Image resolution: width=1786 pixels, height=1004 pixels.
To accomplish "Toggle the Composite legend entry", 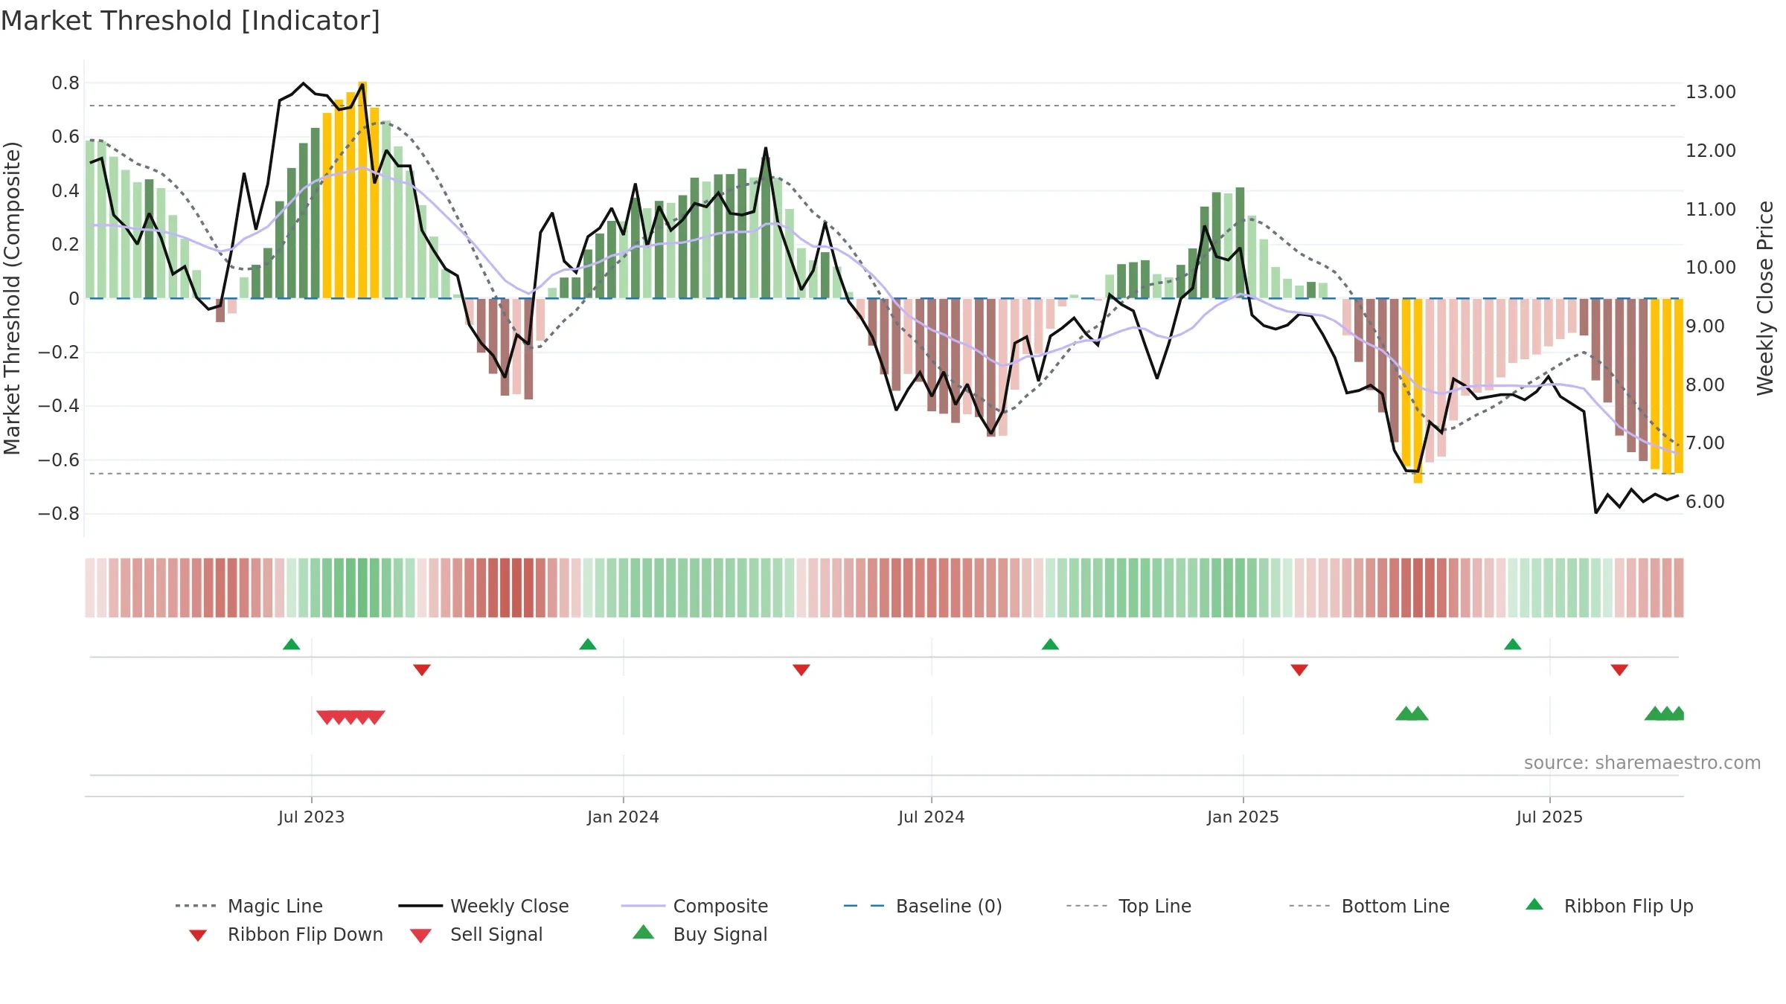I will point(694,906).
